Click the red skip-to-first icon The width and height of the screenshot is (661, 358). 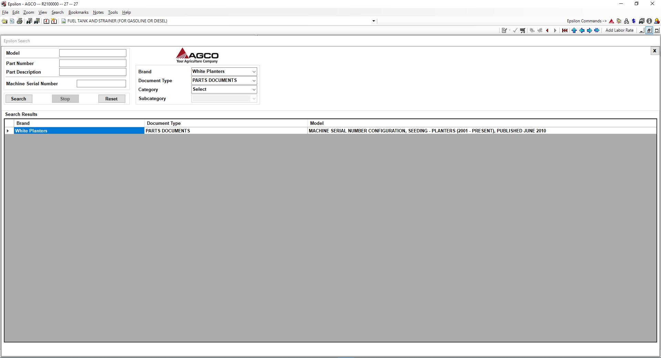pos(565,30)
